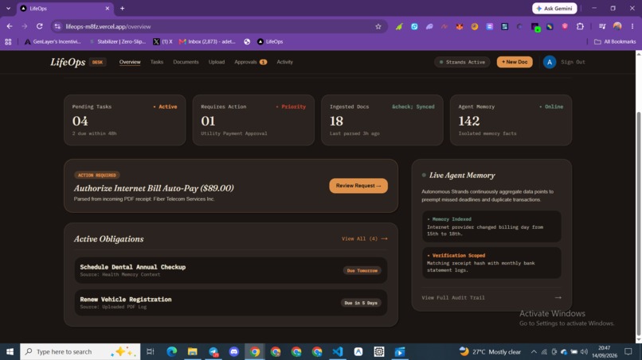Click browser back arrow
Viewport: 642px width, 360px height.
pyautogui.click(x=10, y=26)
